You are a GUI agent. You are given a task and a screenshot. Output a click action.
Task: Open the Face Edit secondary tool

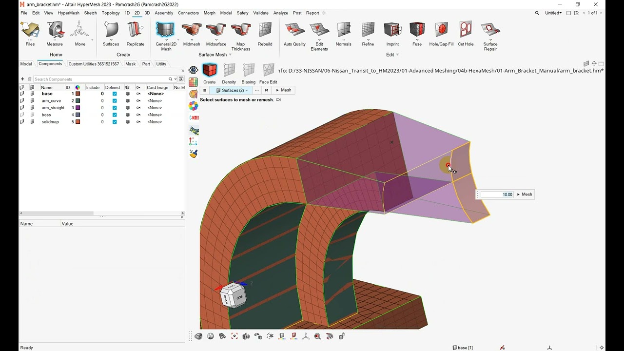268,74
